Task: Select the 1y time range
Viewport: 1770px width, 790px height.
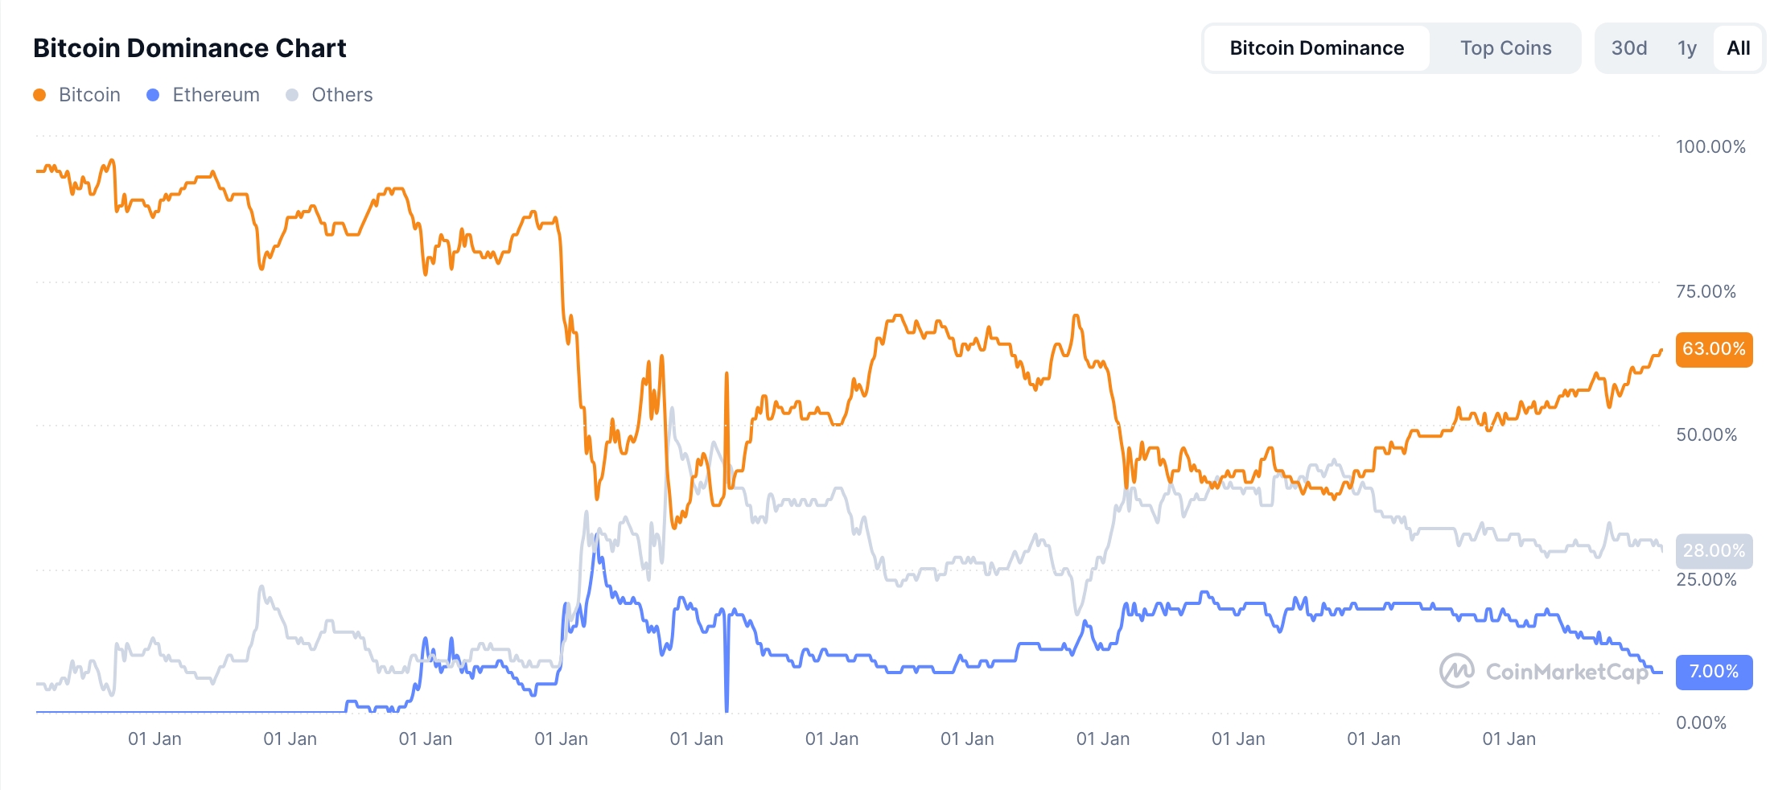Action: (x=1686, y=48)
